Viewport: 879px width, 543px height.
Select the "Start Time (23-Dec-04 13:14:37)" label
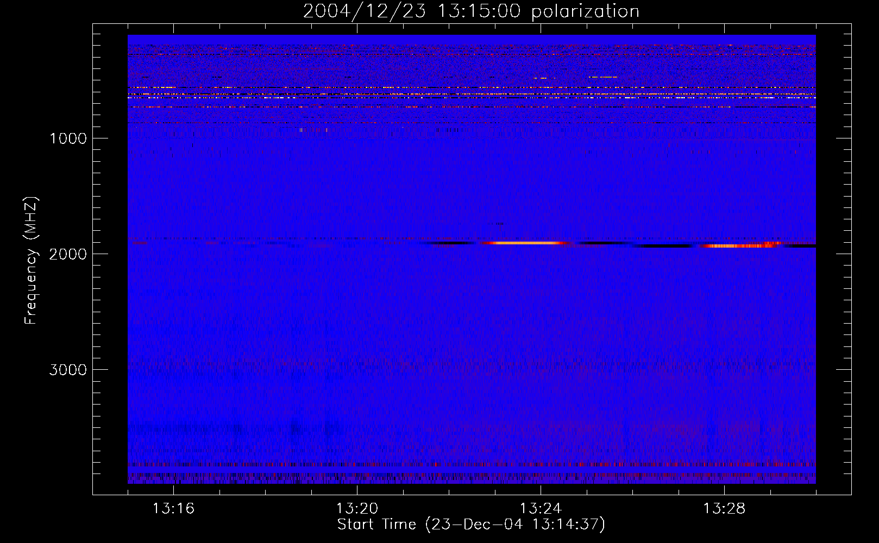point(471,525)
